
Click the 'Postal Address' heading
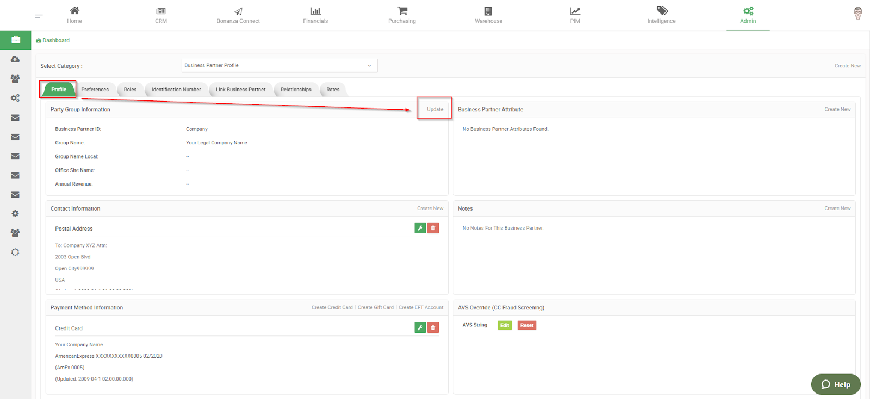click(x=74, y=229)
